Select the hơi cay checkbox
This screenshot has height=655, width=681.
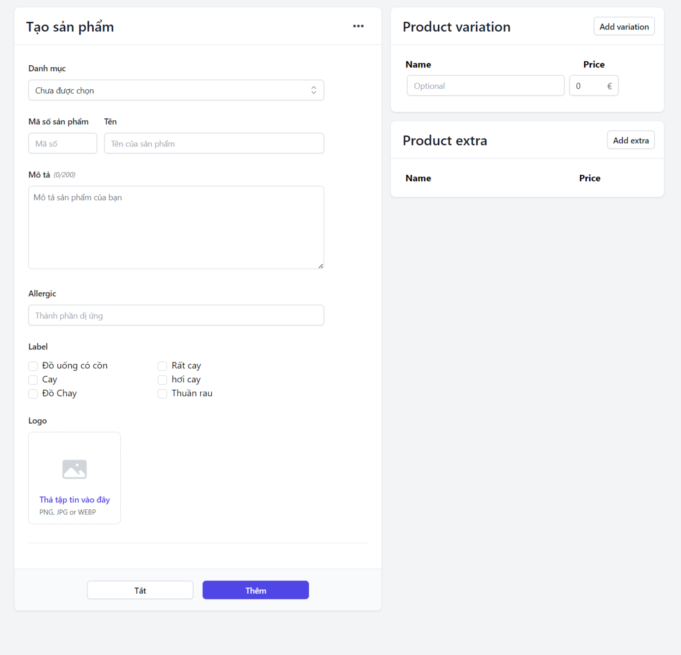(x=162, y=380)
